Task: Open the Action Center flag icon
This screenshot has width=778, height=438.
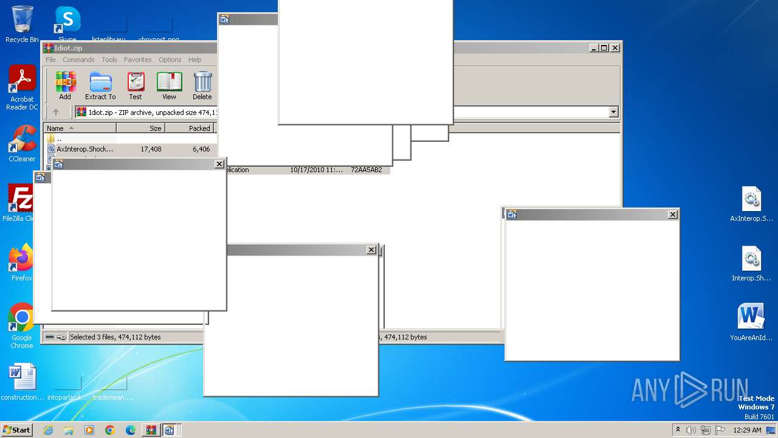Action: [720, 430]
